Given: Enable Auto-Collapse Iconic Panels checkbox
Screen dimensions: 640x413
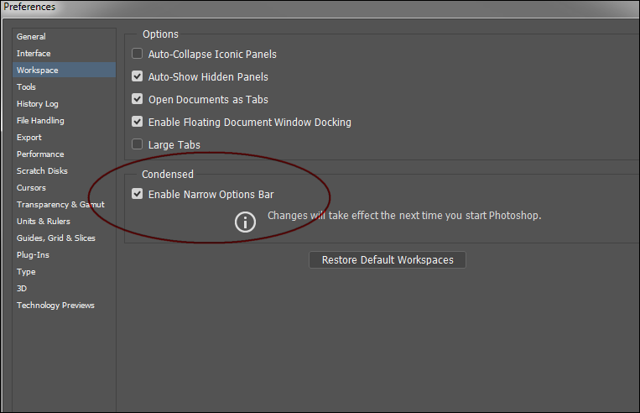Looking at the screenshot, I should click(x=138, y=54).
